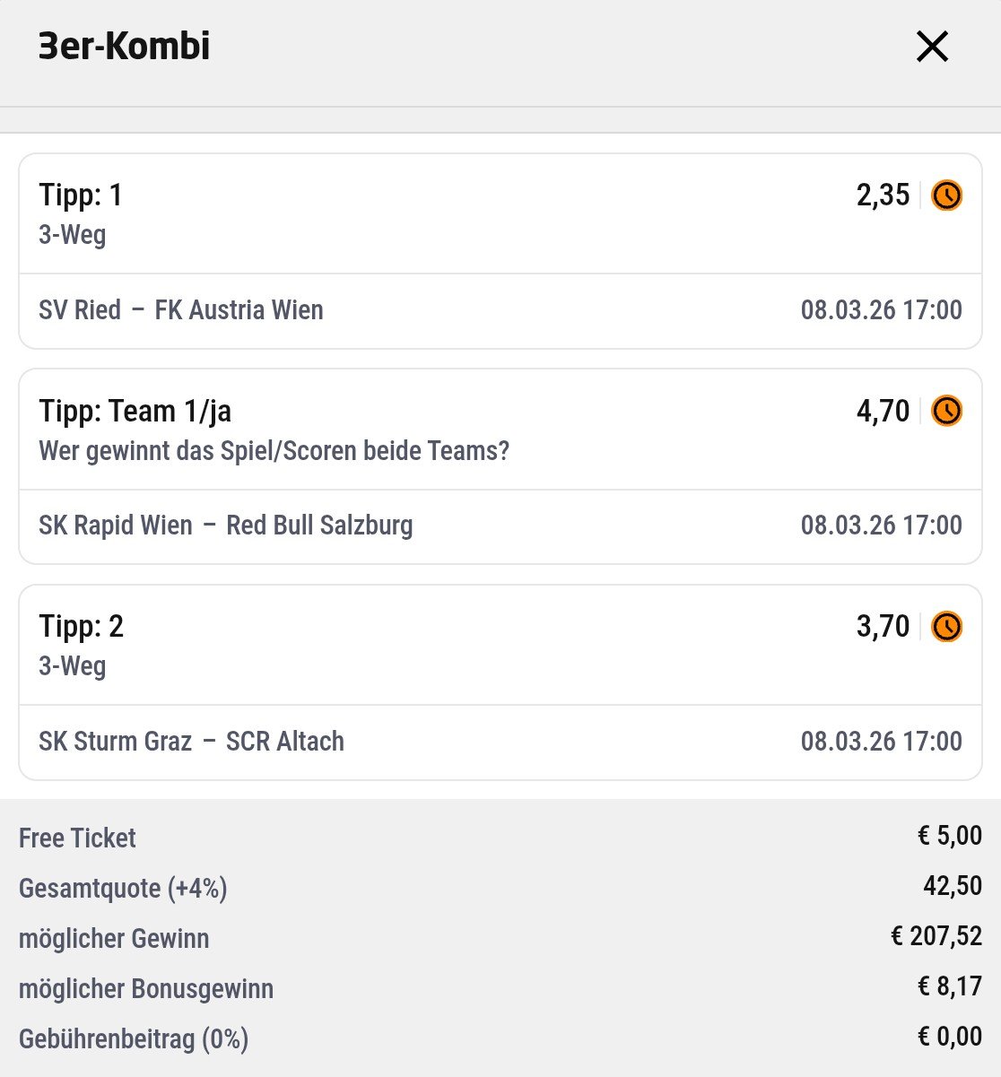Click the 2,35 odds value
Screen dimensions: 1001x1077
(x=883, y=195)
